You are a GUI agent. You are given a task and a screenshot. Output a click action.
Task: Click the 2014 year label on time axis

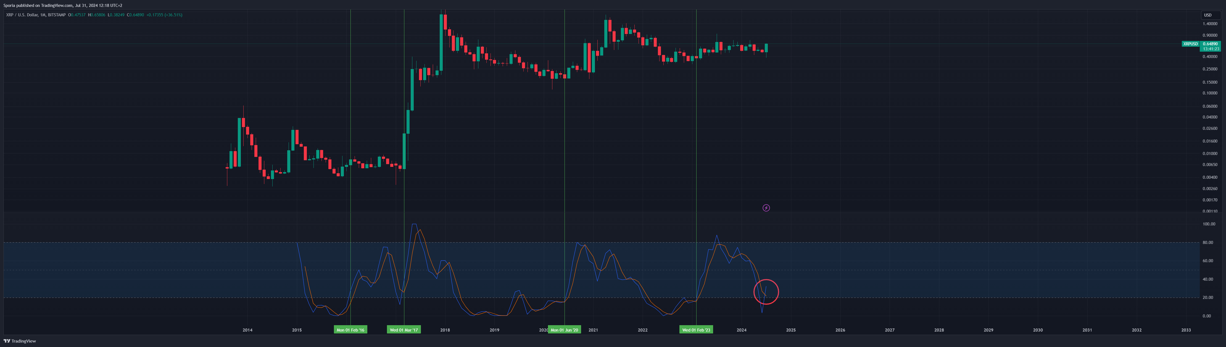point(247,330)
